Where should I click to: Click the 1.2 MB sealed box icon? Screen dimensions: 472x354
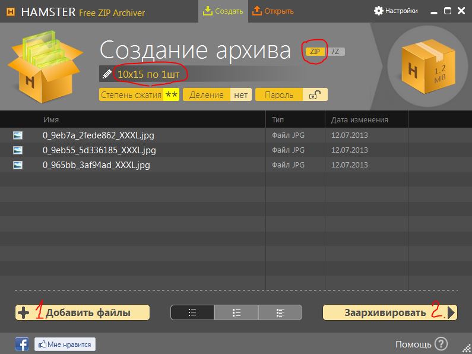[429, 66]
